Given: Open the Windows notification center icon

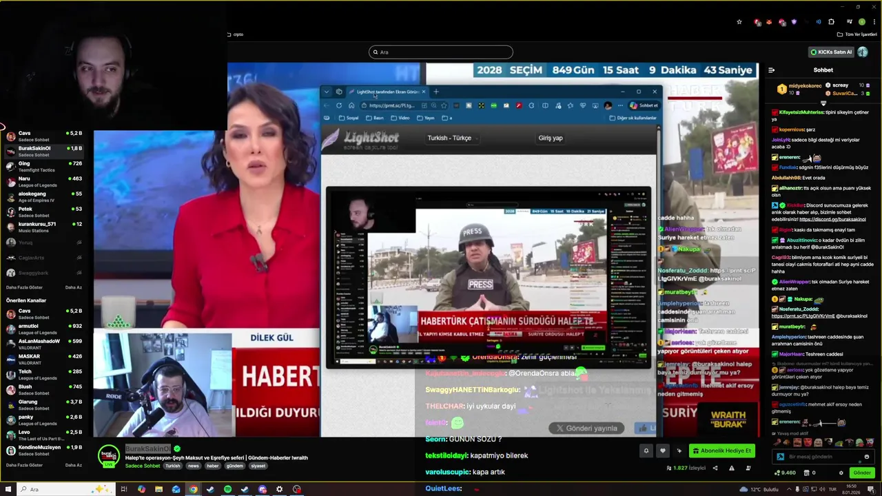Looking at the screenshot, I should (x=870, y=489).
